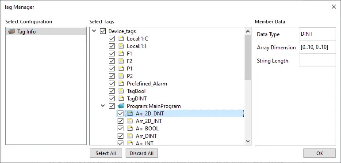Screen dimensions: 341x163
Task: Uncheck the Arr_DINT checkbox
Action: pos(120,136)
